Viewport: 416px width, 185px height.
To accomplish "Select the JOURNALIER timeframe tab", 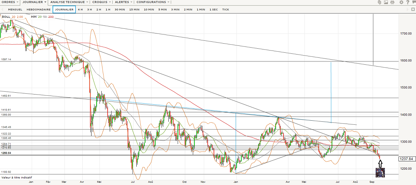I will coord(64,9).
